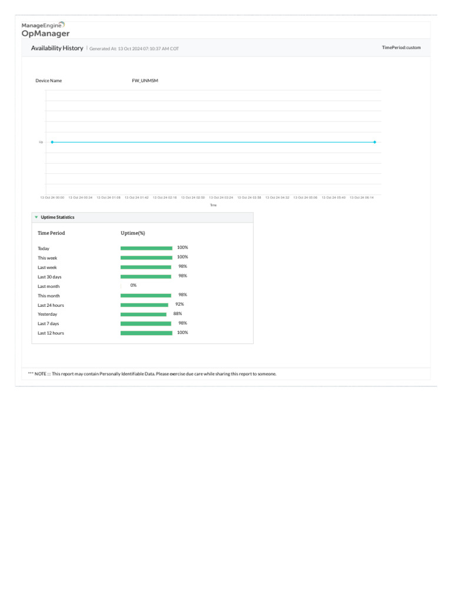Click the 13 Oct 24 00:00 axis label
The width and height of the screenshot is (452, 603).
[x=52, y=198]
